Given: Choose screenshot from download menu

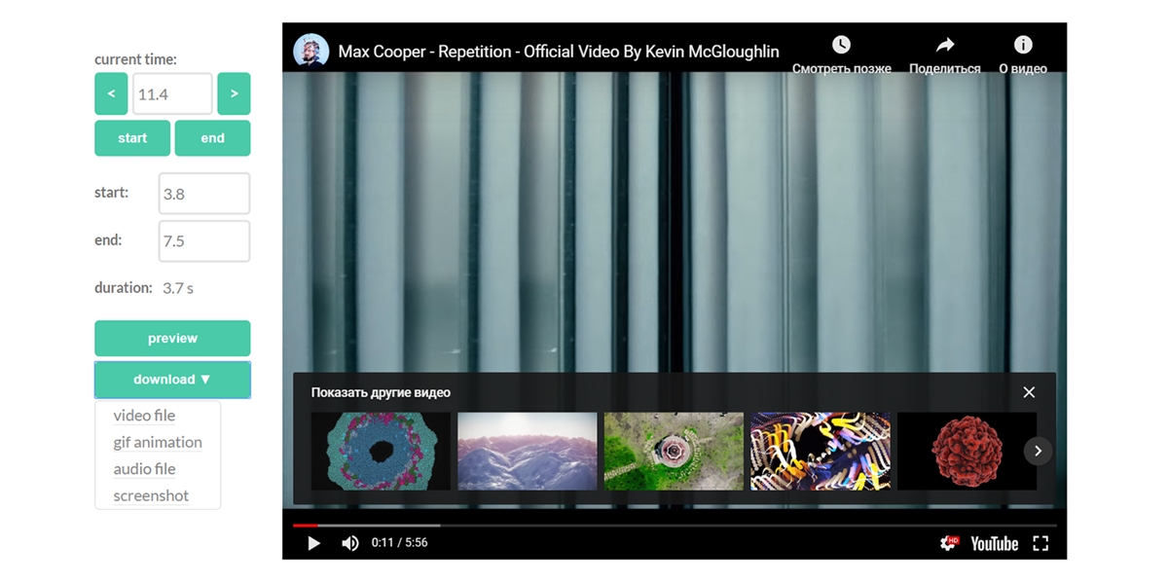Looking at the screenshot, I should tap(151, 495).
